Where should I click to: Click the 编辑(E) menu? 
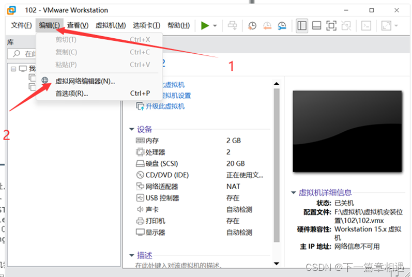point(50,25)
